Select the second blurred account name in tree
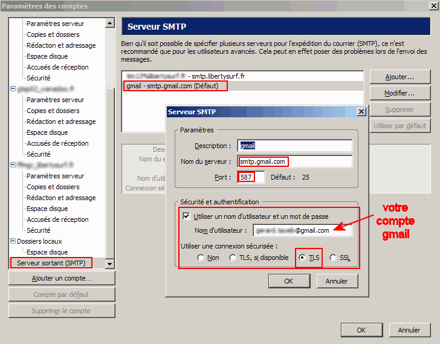 tap(45, 89)
